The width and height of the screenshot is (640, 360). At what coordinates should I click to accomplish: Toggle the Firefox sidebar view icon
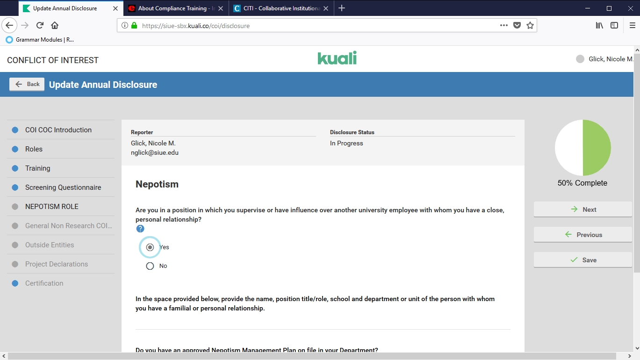tap(614, 25)
